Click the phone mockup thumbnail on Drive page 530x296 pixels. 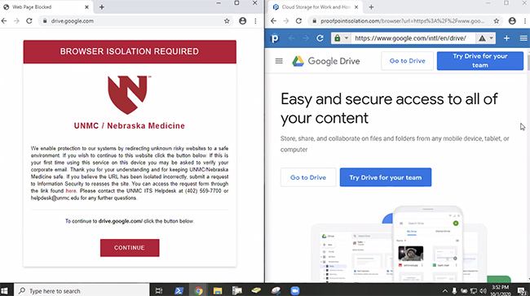click(427, 244)
